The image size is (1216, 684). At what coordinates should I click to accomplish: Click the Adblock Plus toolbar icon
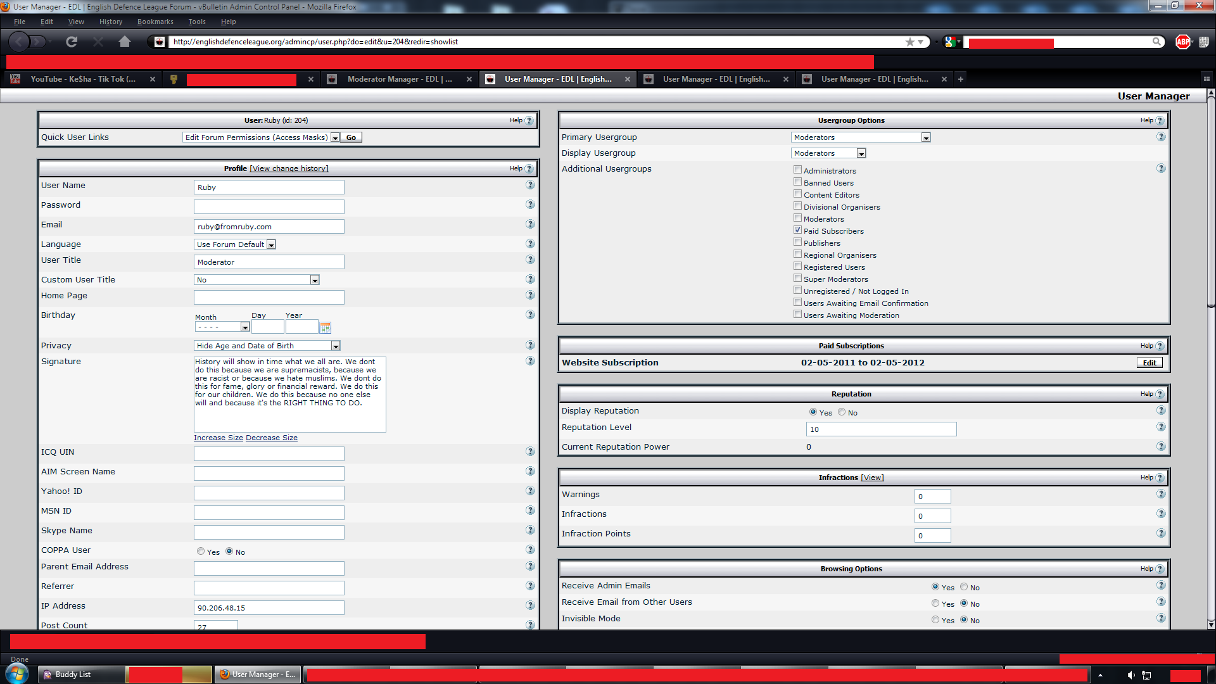1182,42
